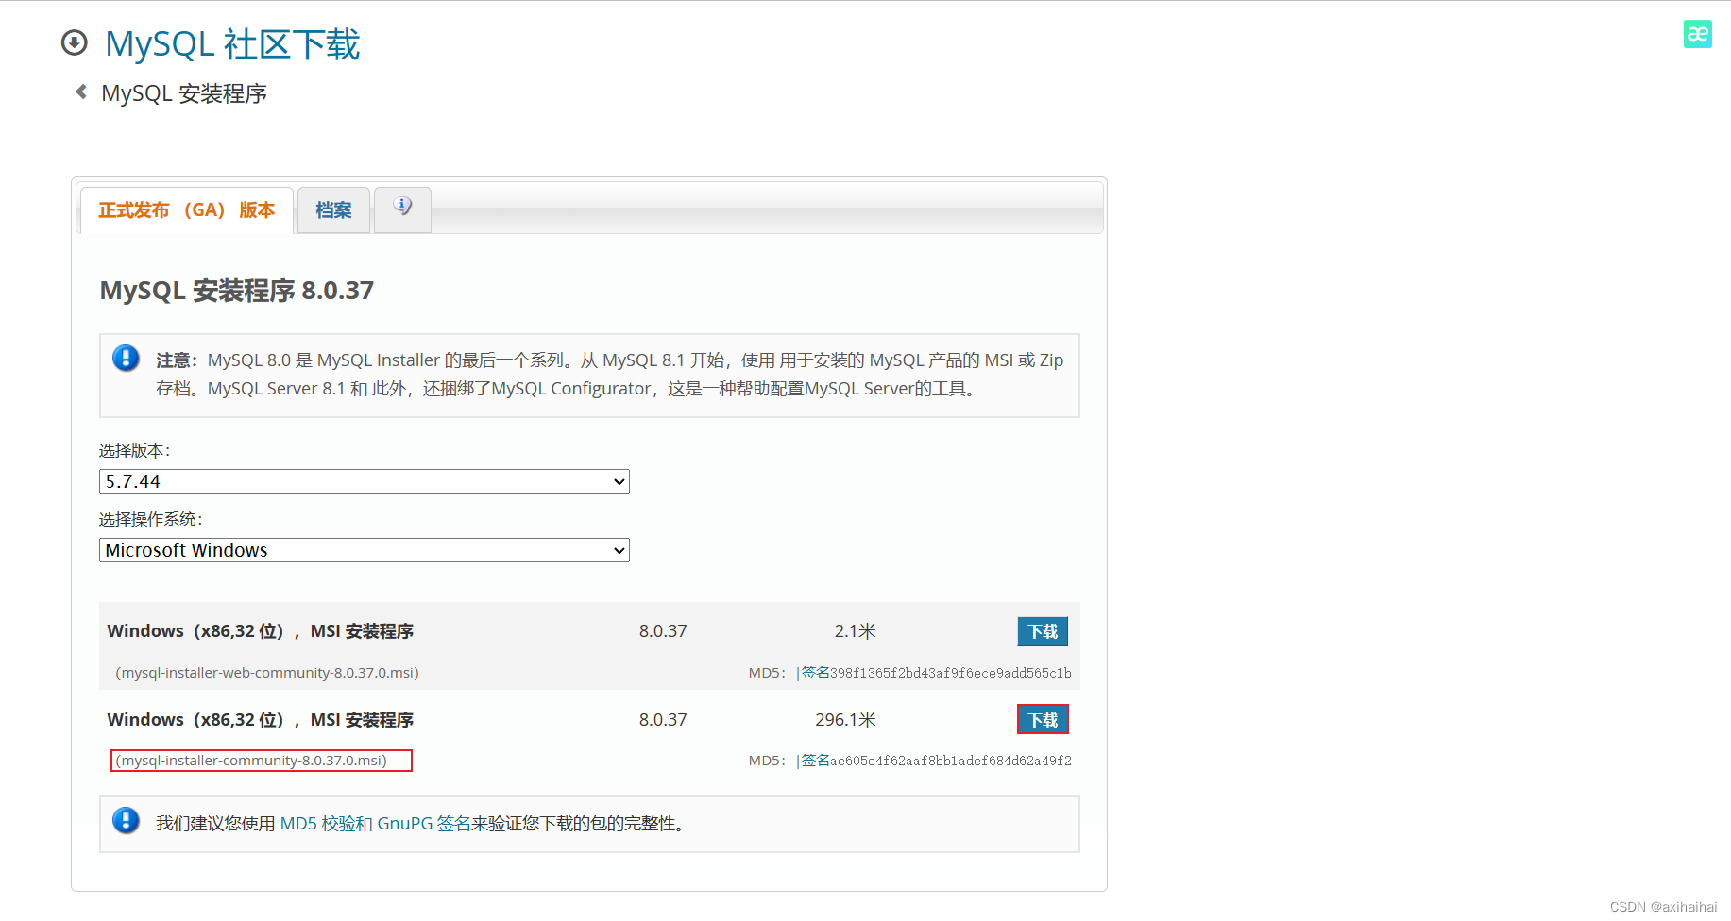Click the MD5 hash ae605e4f62aaf8bb1adef684d62a49f2
Screen dimensions: 1731x921
tap(951, 761)
